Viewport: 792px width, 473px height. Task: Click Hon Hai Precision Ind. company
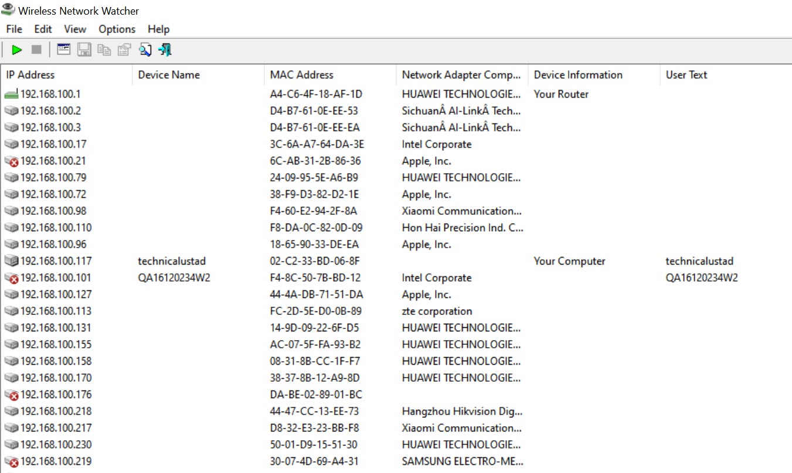click(463, 228)
